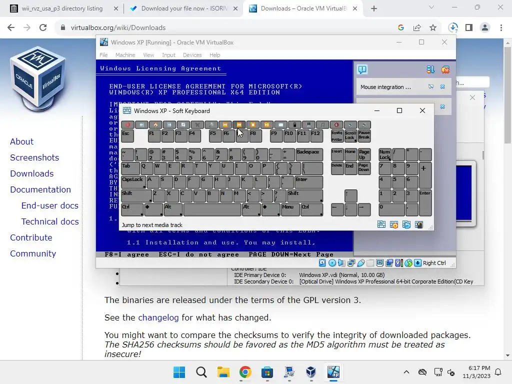Screen dimensions: 512x384
Task: Toggle the left Alt modifier key
Action: [173, 209]
